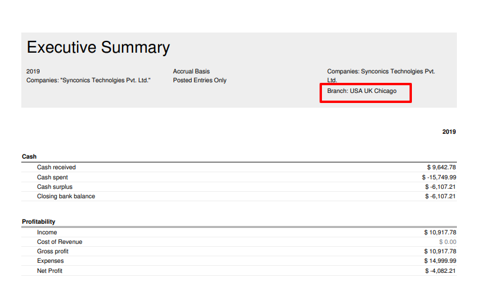The height and width of the screenshot is (290, 477).
Task: Click the Posted Entries Only label
Action: [199, 80]
